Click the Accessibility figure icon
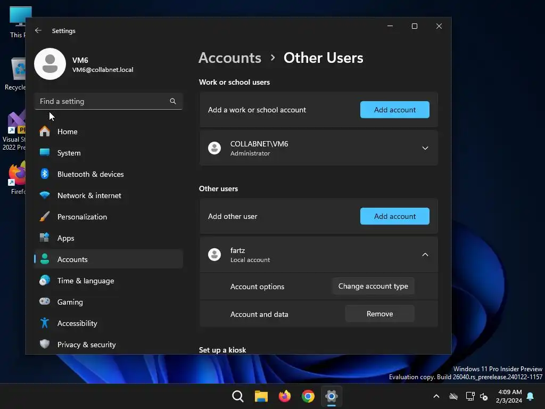 click(45, 323)
